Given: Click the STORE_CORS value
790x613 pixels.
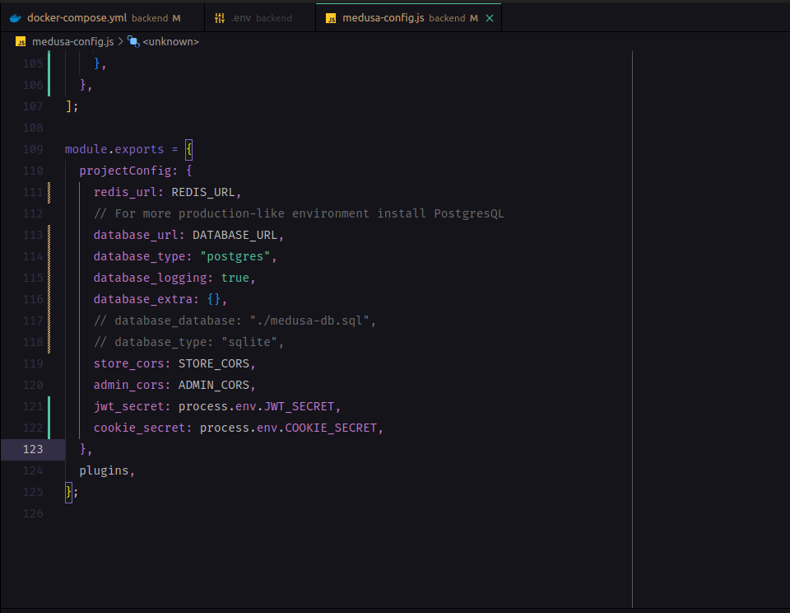Looking at the screenshot, I should point(214,363).
